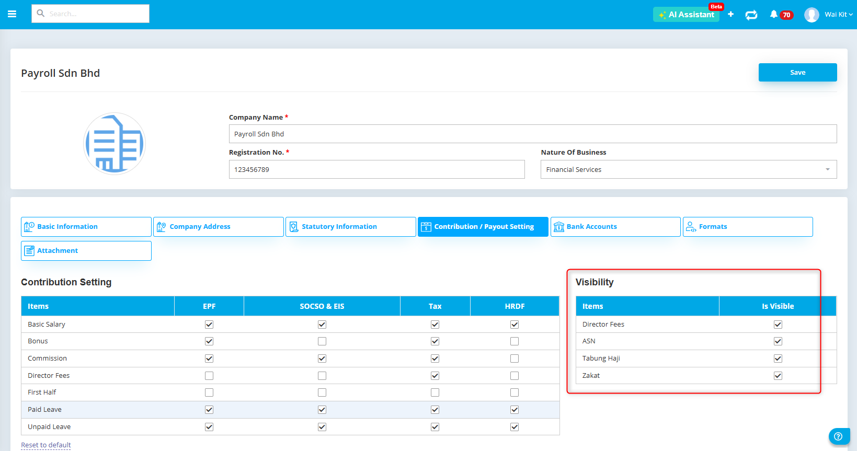This screenshot has width=857, height=451.
Task: Click the switch/refresh arrows icon
Action: pyautogui.click(x=751, y=15)
